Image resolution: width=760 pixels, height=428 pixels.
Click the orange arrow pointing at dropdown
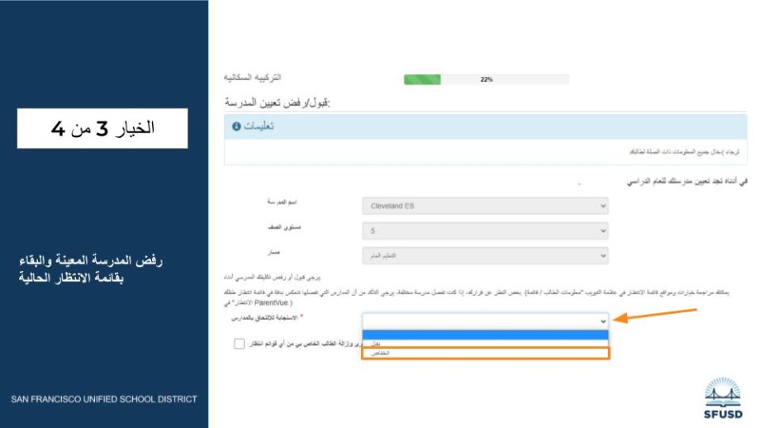pyautogui.click(x=657, y=316)
